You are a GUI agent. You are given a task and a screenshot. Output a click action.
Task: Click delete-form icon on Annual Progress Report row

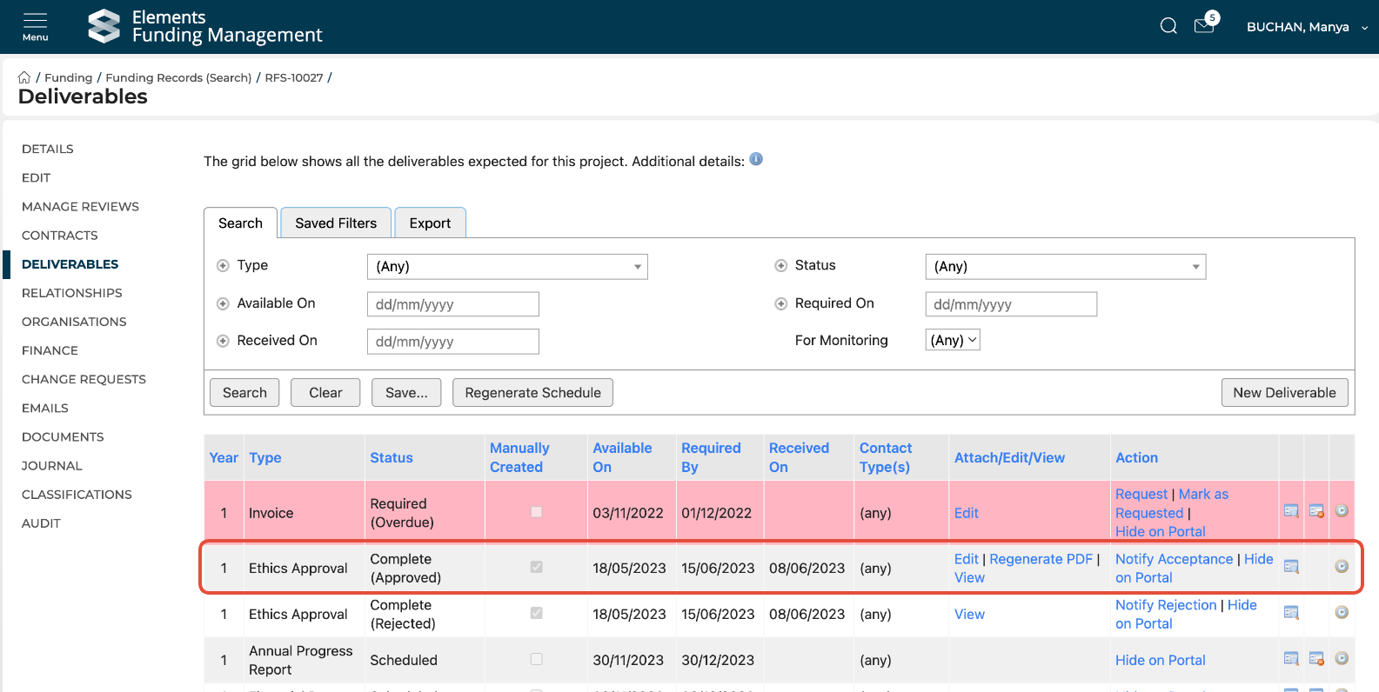(1316, 659)
